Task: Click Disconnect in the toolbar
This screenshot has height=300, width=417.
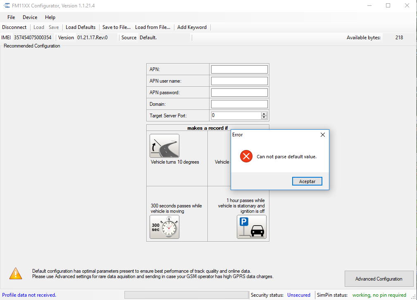Action: pyautogui.click(x=14, y=27)
